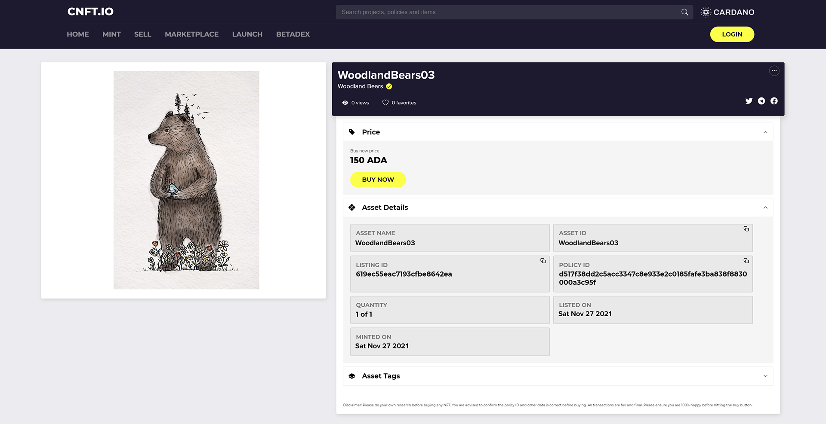The image size is (826, 424).
Task: Favorite this NFT with heart icon
Action: click(385, 103)
